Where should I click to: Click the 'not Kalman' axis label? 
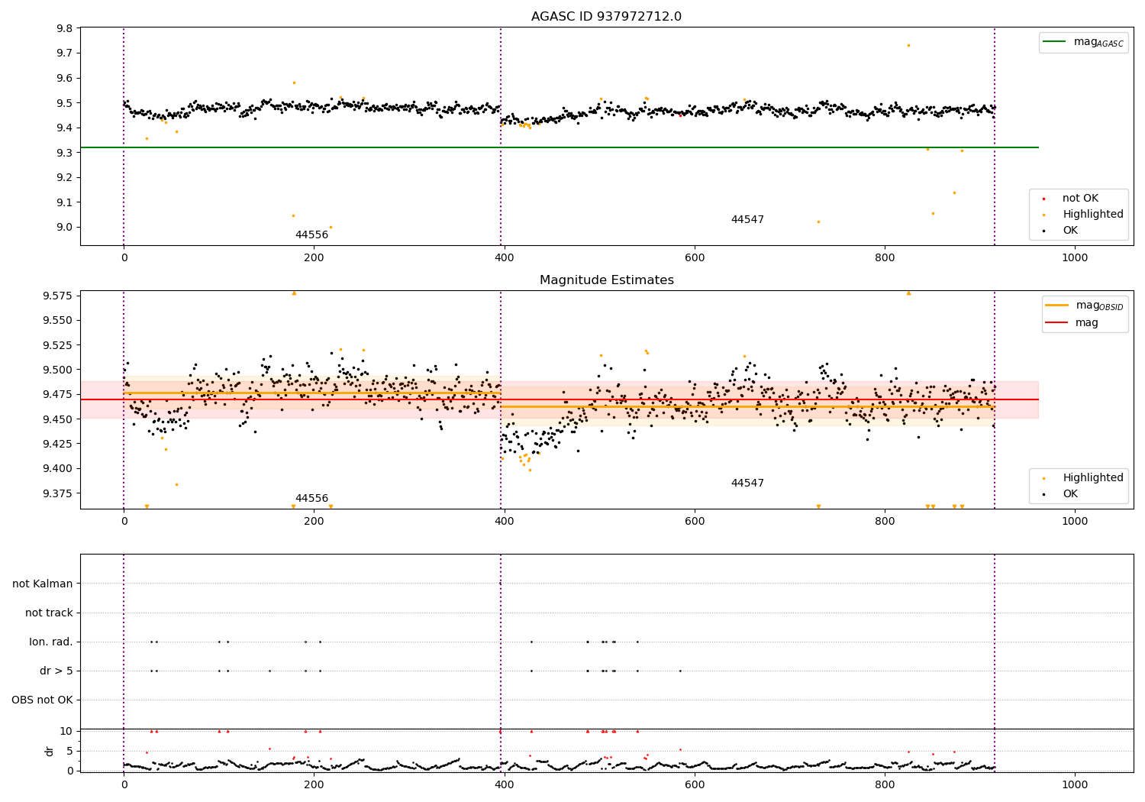pyautogui.click(x=43, y=584)
